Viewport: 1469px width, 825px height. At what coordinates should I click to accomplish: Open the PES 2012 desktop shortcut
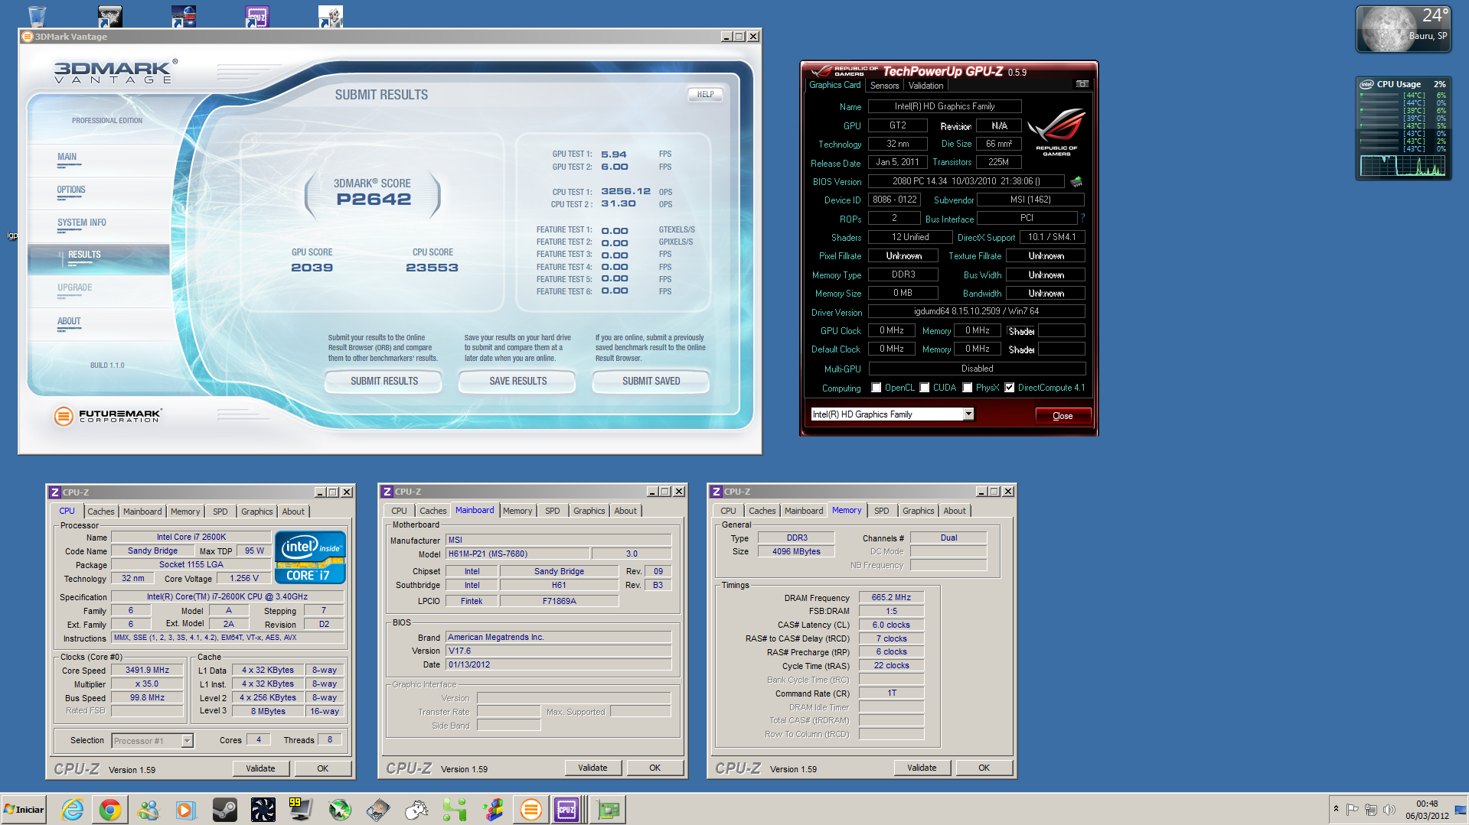click(x=184, y=16)
